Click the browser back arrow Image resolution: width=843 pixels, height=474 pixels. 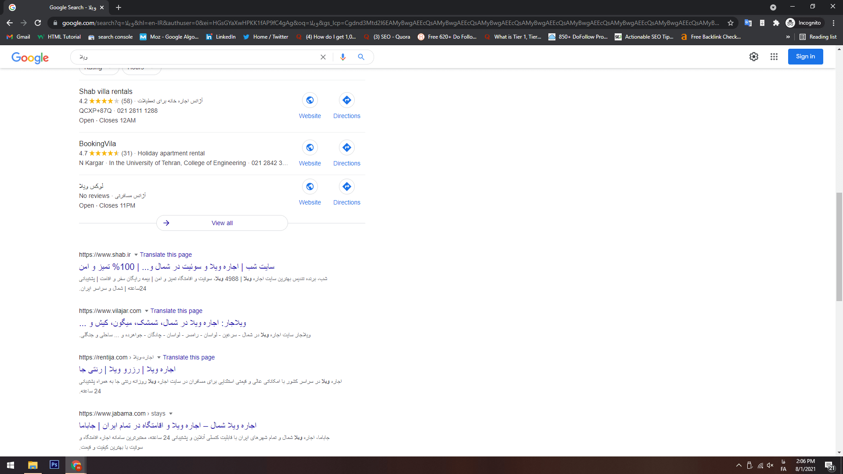(10, 23)
